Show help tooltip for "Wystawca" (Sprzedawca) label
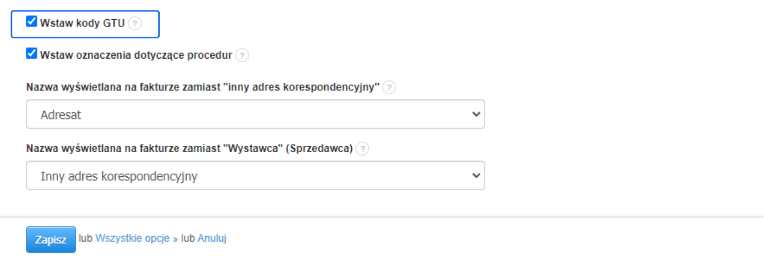The image size is (764, 264). tap(362, 149)
